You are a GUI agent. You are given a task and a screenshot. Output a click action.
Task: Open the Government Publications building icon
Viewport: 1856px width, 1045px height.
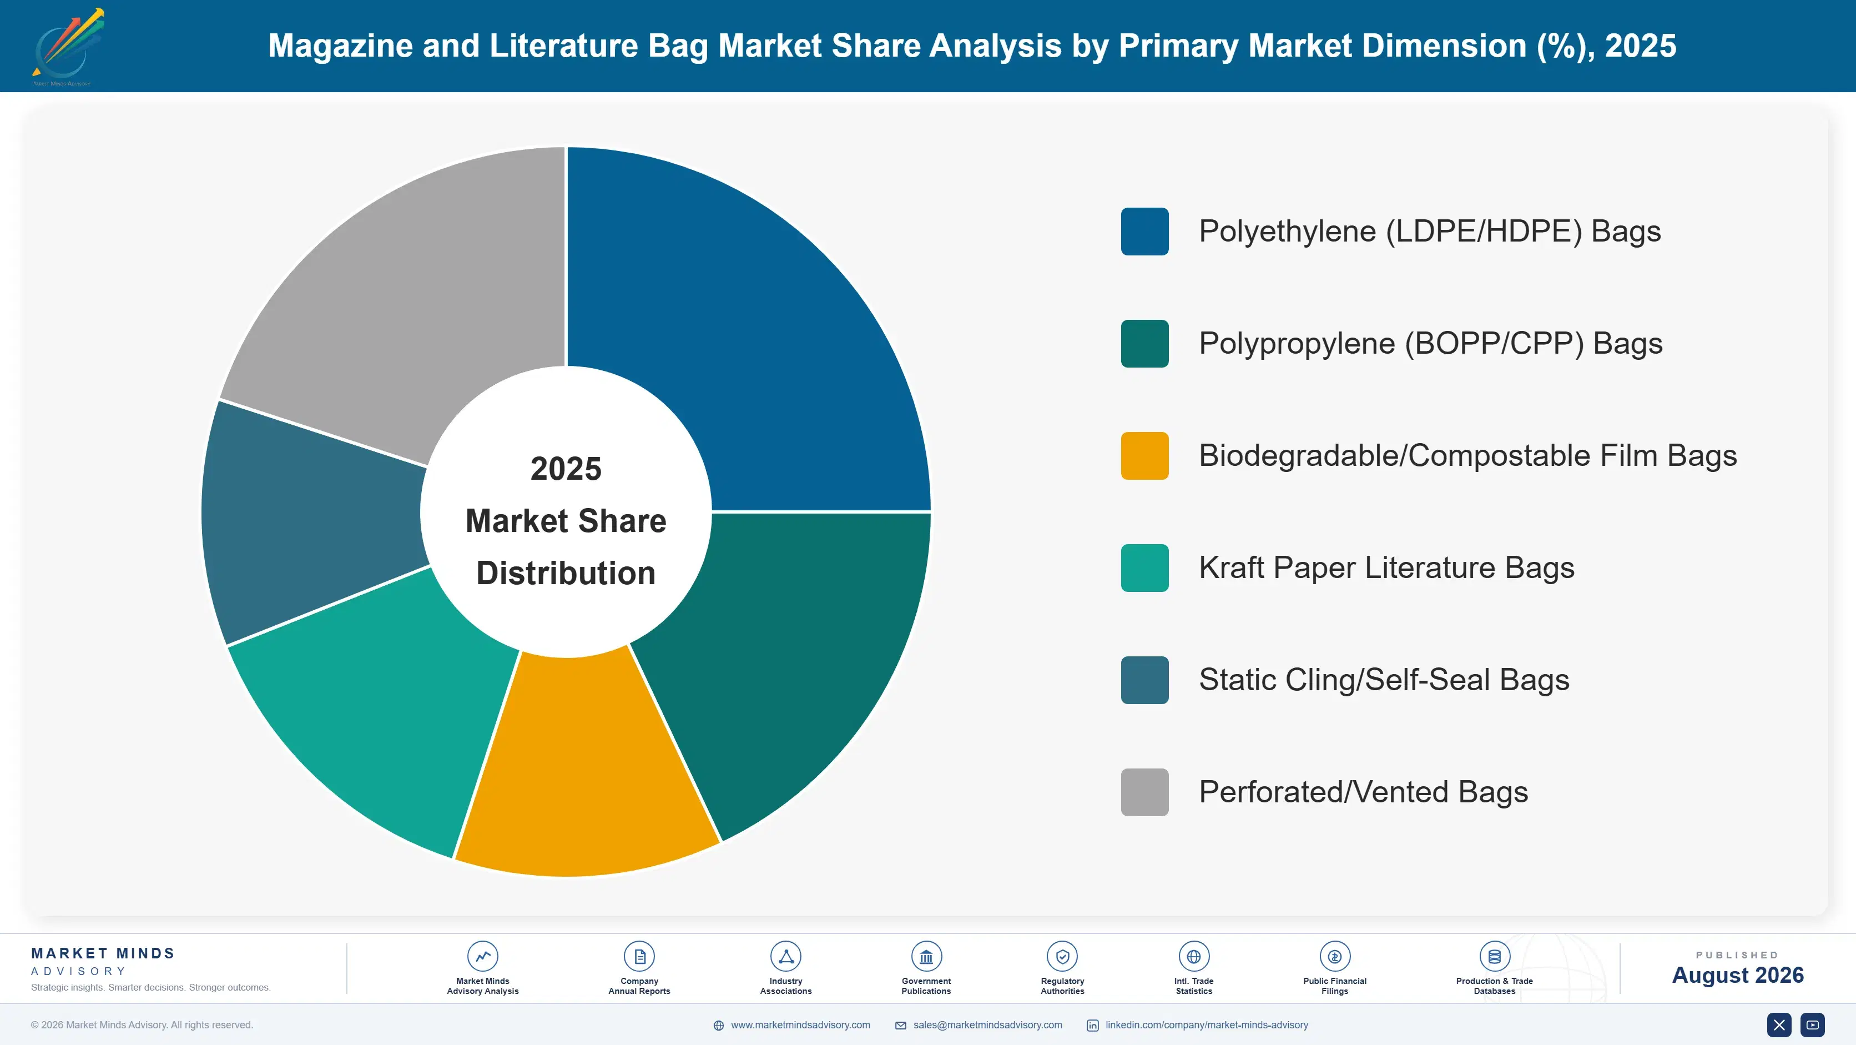(x=926, y=956)
